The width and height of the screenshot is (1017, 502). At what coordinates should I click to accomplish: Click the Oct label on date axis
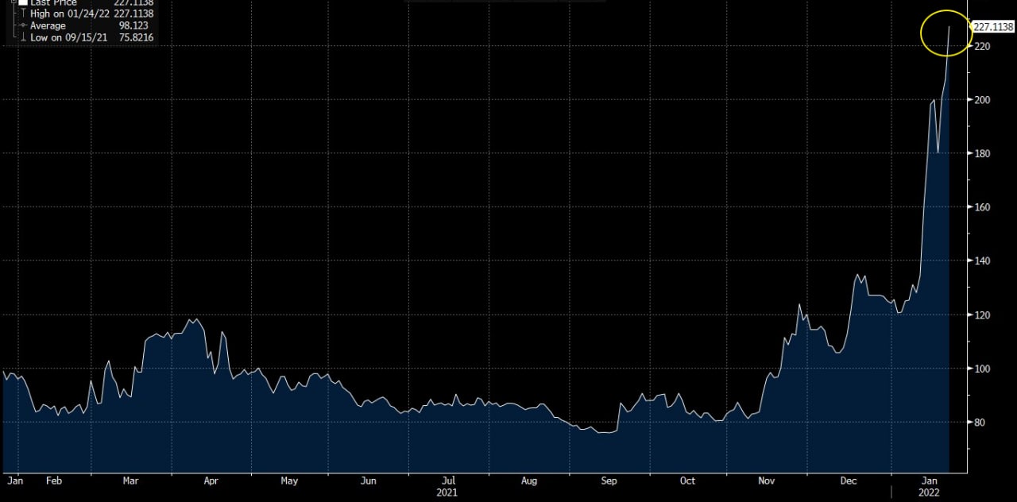tap(687, 481)
